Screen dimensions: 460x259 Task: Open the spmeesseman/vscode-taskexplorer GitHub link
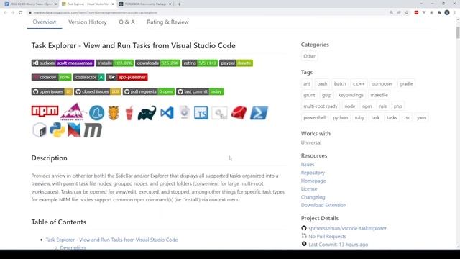pos(347,228)
